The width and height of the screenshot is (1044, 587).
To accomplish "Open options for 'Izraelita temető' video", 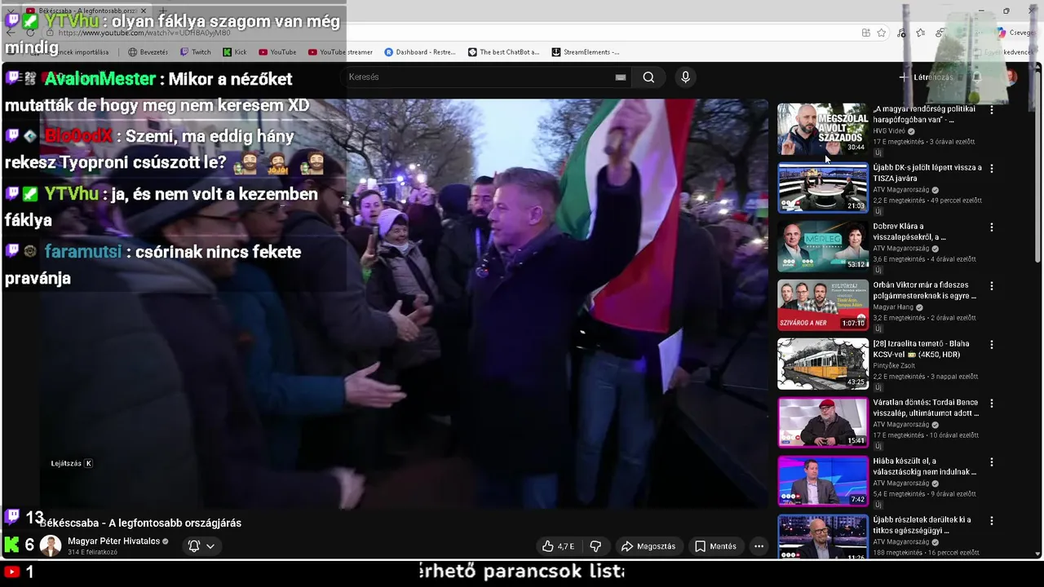I will tap(991, 344).
